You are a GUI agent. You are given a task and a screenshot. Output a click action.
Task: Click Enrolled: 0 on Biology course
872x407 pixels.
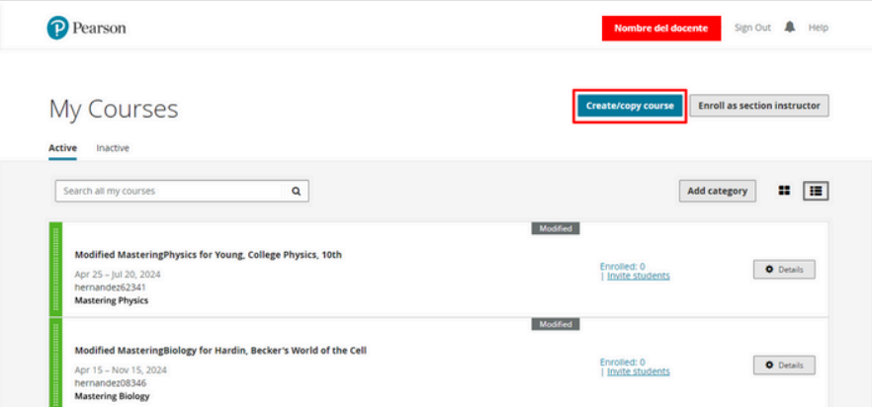(623, 362)
